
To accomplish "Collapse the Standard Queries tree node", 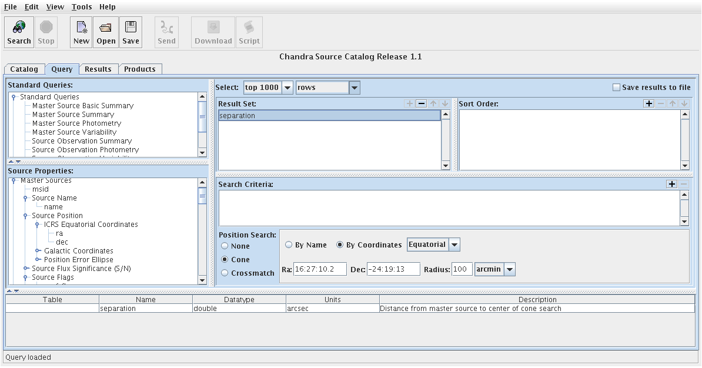I will pos(14,96).
